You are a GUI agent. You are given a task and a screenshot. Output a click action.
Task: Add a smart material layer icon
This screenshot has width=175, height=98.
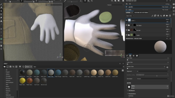[x=164, y=16]
